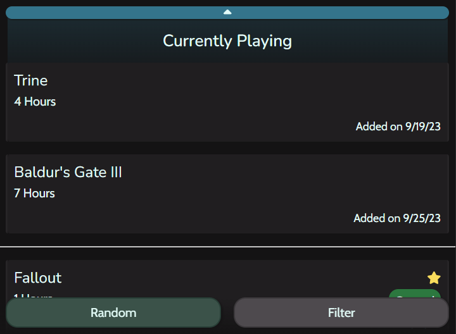This screenshot has height=334, width=456.
Task: Open the Fallout game entry
Action: (227, 279)
